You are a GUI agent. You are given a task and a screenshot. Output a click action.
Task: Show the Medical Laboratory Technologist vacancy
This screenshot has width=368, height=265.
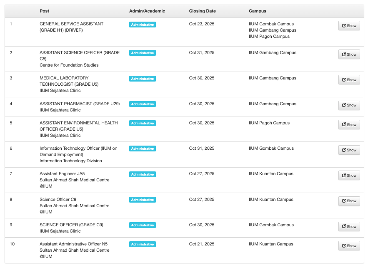coord(349,80)
